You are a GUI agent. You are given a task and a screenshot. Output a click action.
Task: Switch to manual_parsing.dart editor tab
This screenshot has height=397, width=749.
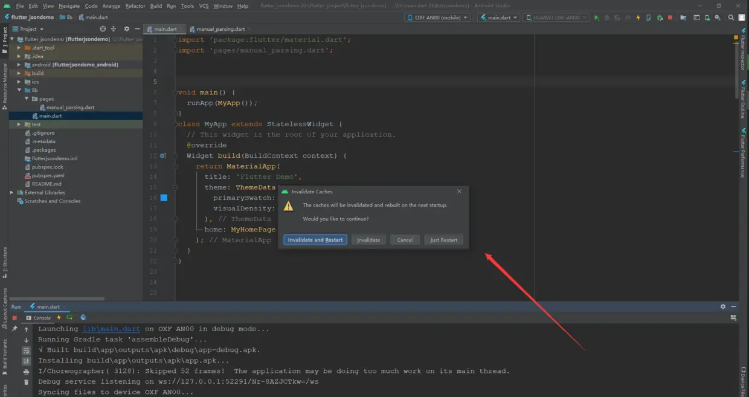(x=217, y=29)
